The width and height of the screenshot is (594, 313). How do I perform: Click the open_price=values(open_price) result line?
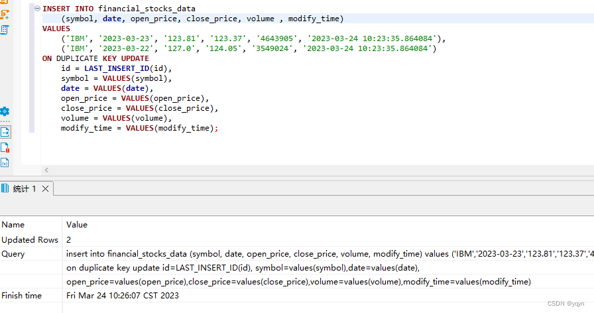[x=298, y=282]
